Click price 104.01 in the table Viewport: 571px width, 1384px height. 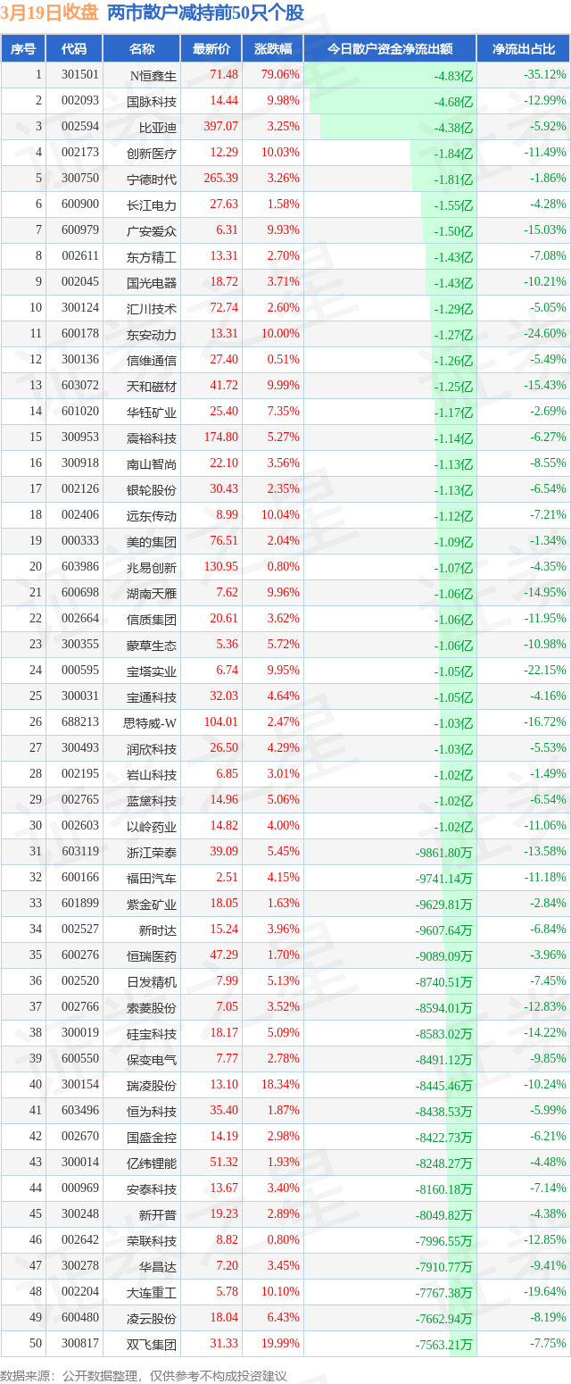(220, 722)
